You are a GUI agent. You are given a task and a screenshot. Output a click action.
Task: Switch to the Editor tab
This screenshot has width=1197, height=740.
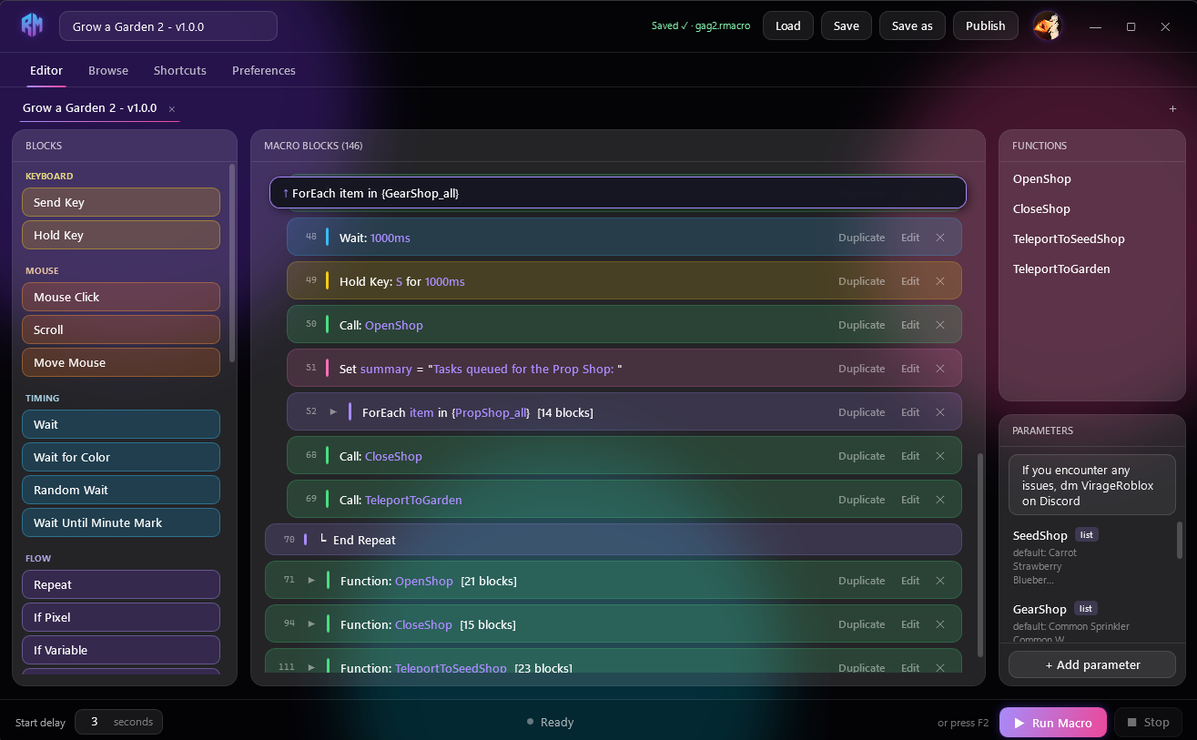pos(46,70)
